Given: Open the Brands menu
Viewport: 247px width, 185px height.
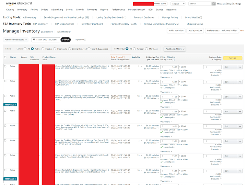Looking at the screenshot, I should pos(160,10).
